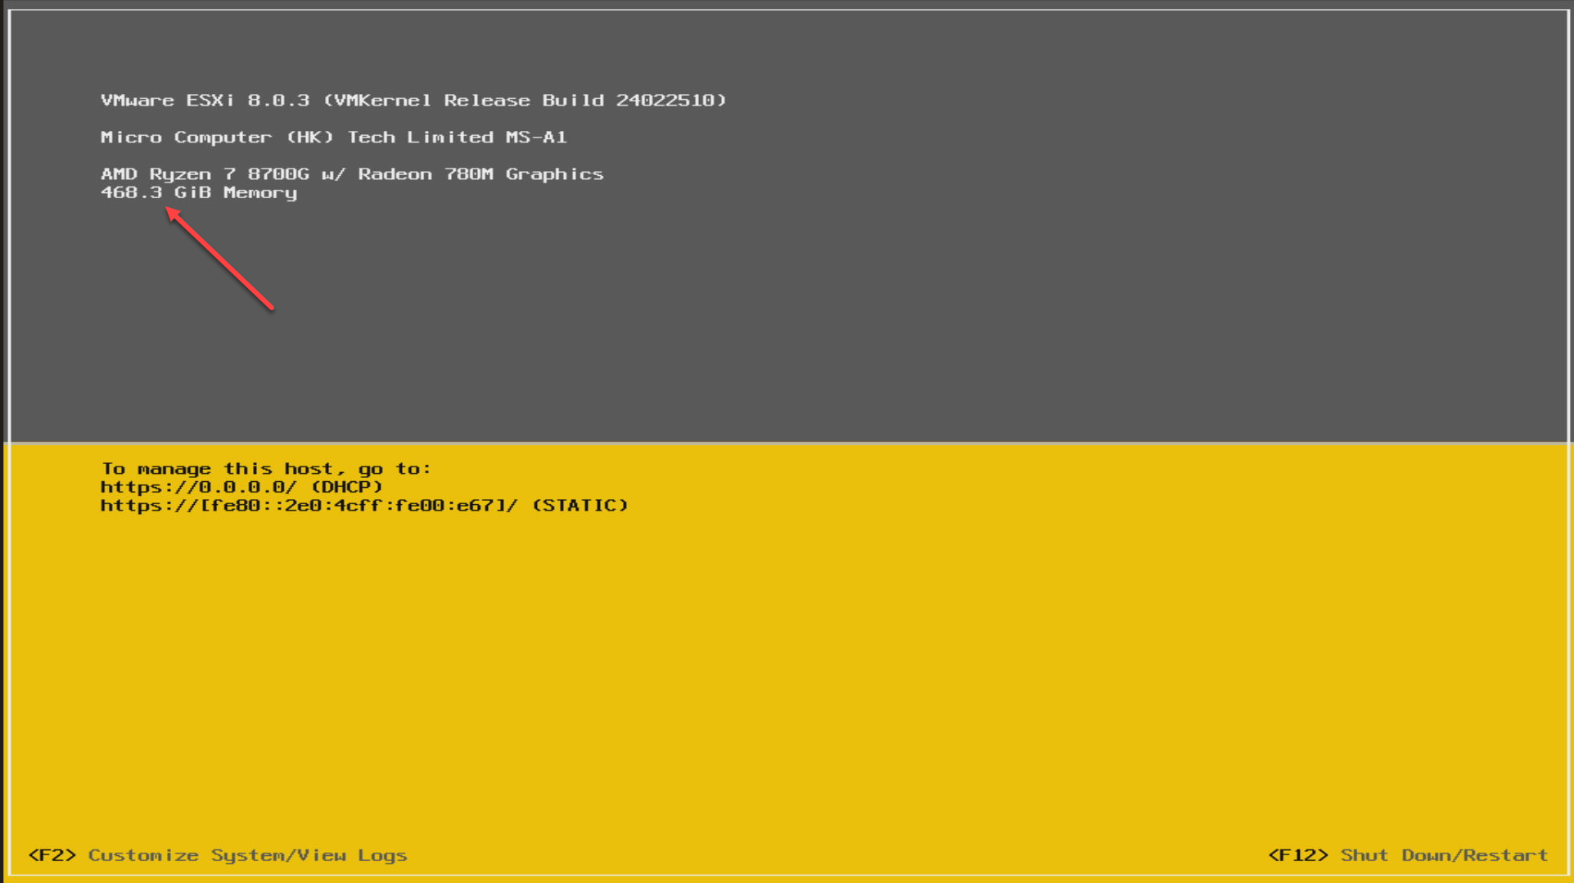
Task: Click the Micro Computer MS-A1 model name
Action: tap(333, 137)
